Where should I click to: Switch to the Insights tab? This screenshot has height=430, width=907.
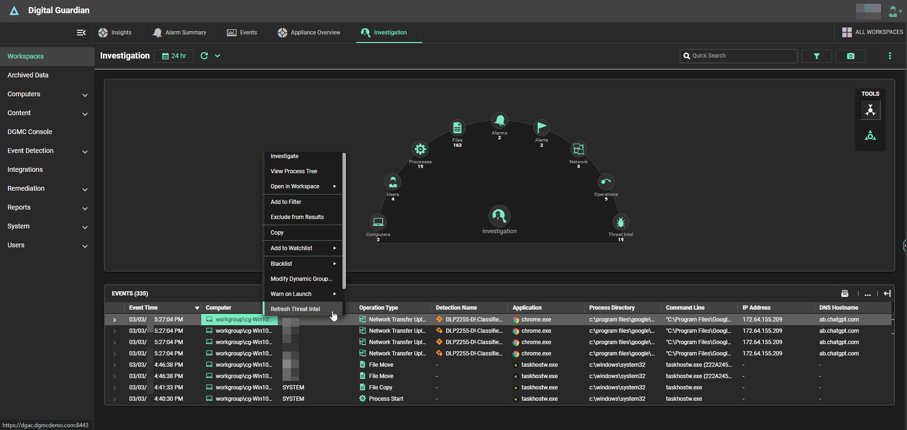(115, 33)
